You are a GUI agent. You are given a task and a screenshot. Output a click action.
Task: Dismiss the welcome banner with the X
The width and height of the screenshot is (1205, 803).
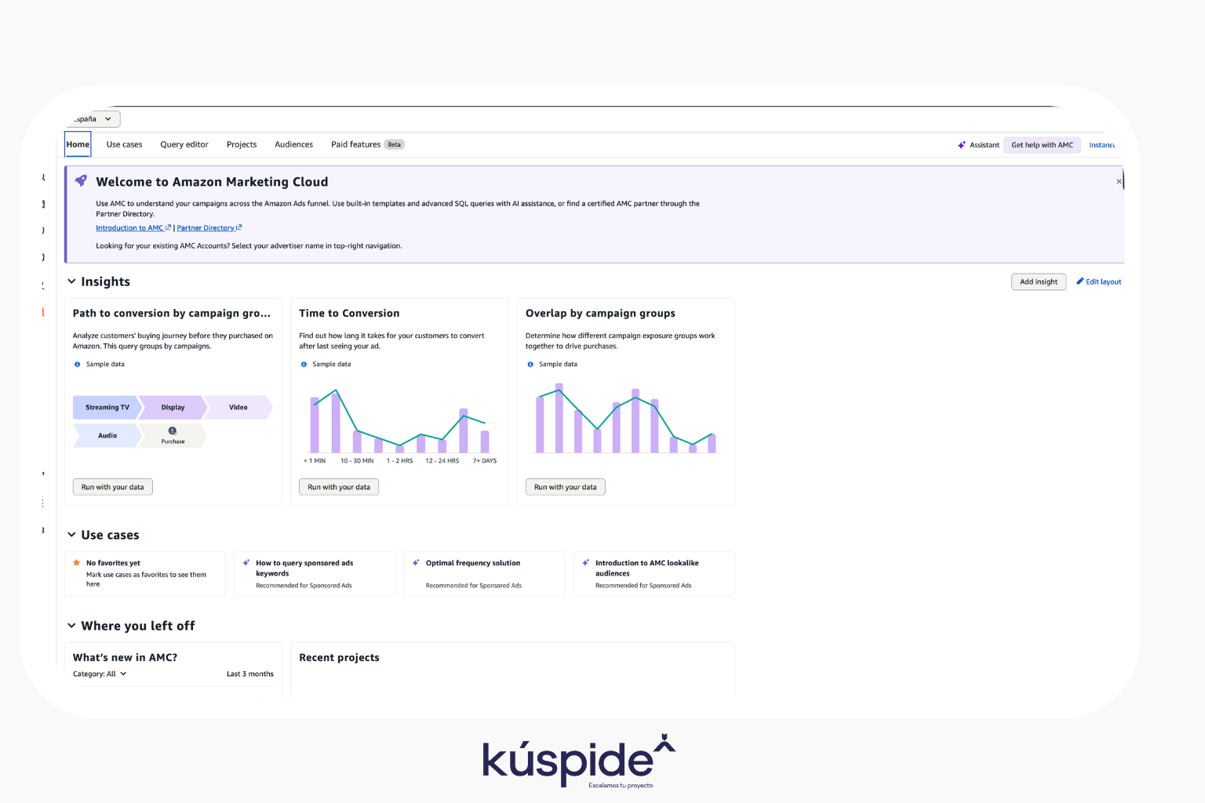click(x=1119, y=182)
